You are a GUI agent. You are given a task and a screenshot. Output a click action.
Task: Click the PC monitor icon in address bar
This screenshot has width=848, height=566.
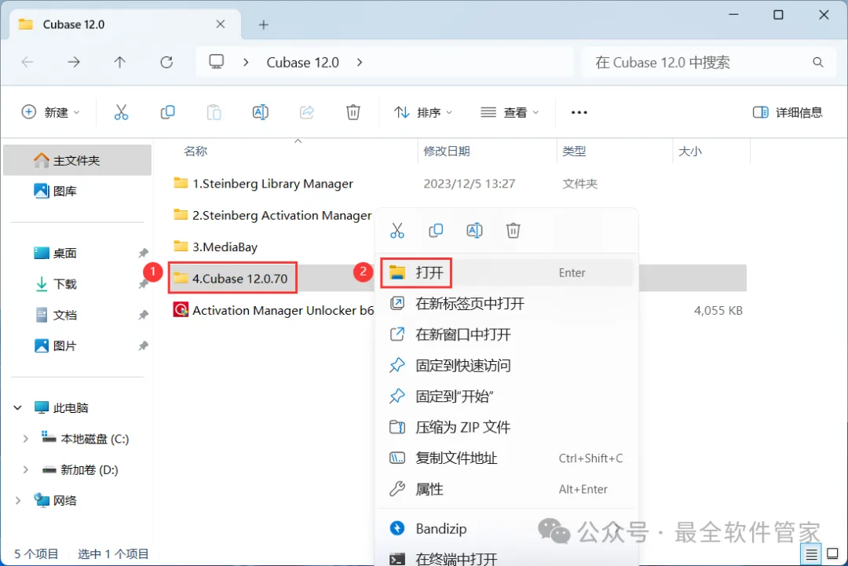tap(217, 62)
